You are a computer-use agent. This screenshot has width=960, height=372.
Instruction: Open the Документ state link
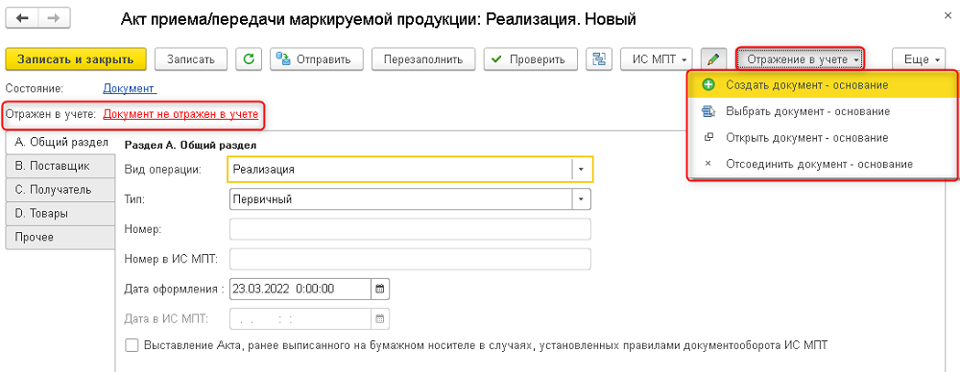click(x=130, y=89)
